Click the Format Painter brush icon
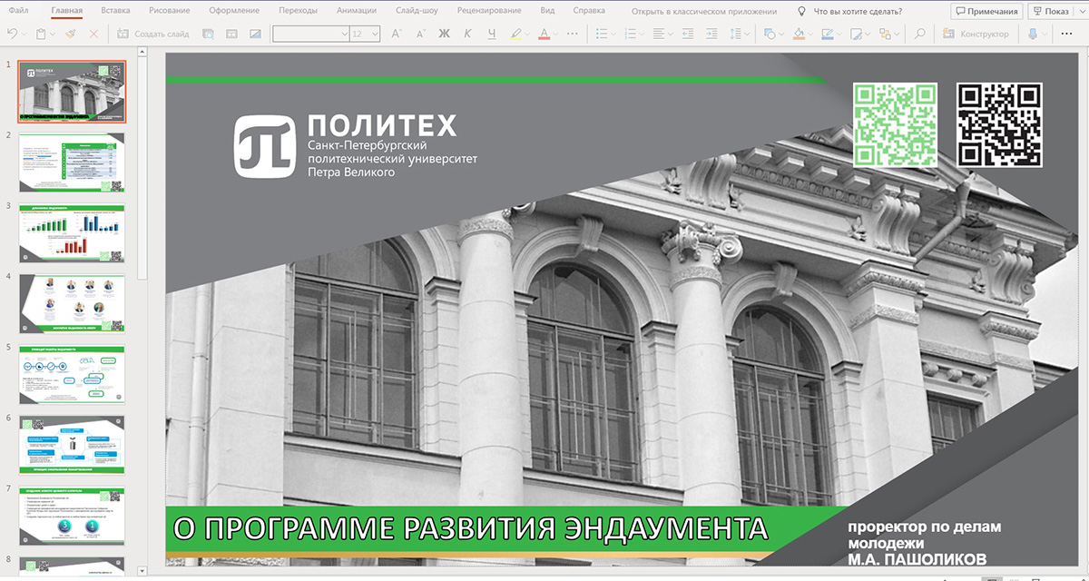The image size is (1089, 581). pos(71,34)
